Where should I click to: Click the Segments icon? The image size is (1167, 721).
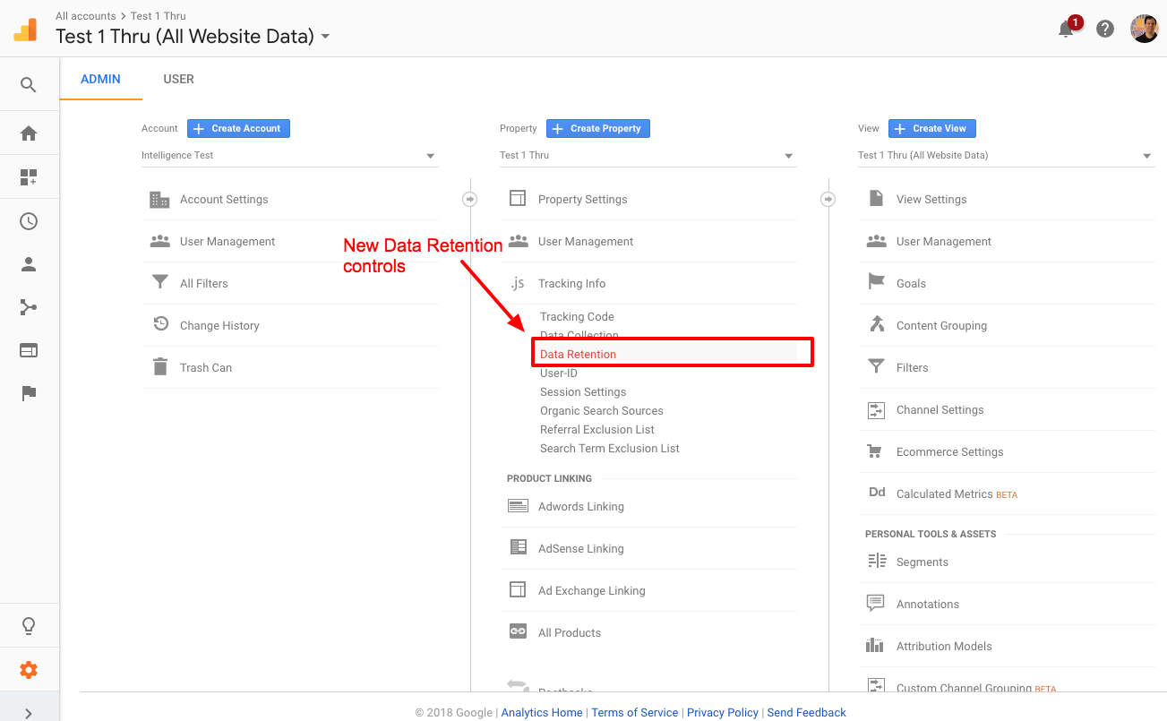876,562
